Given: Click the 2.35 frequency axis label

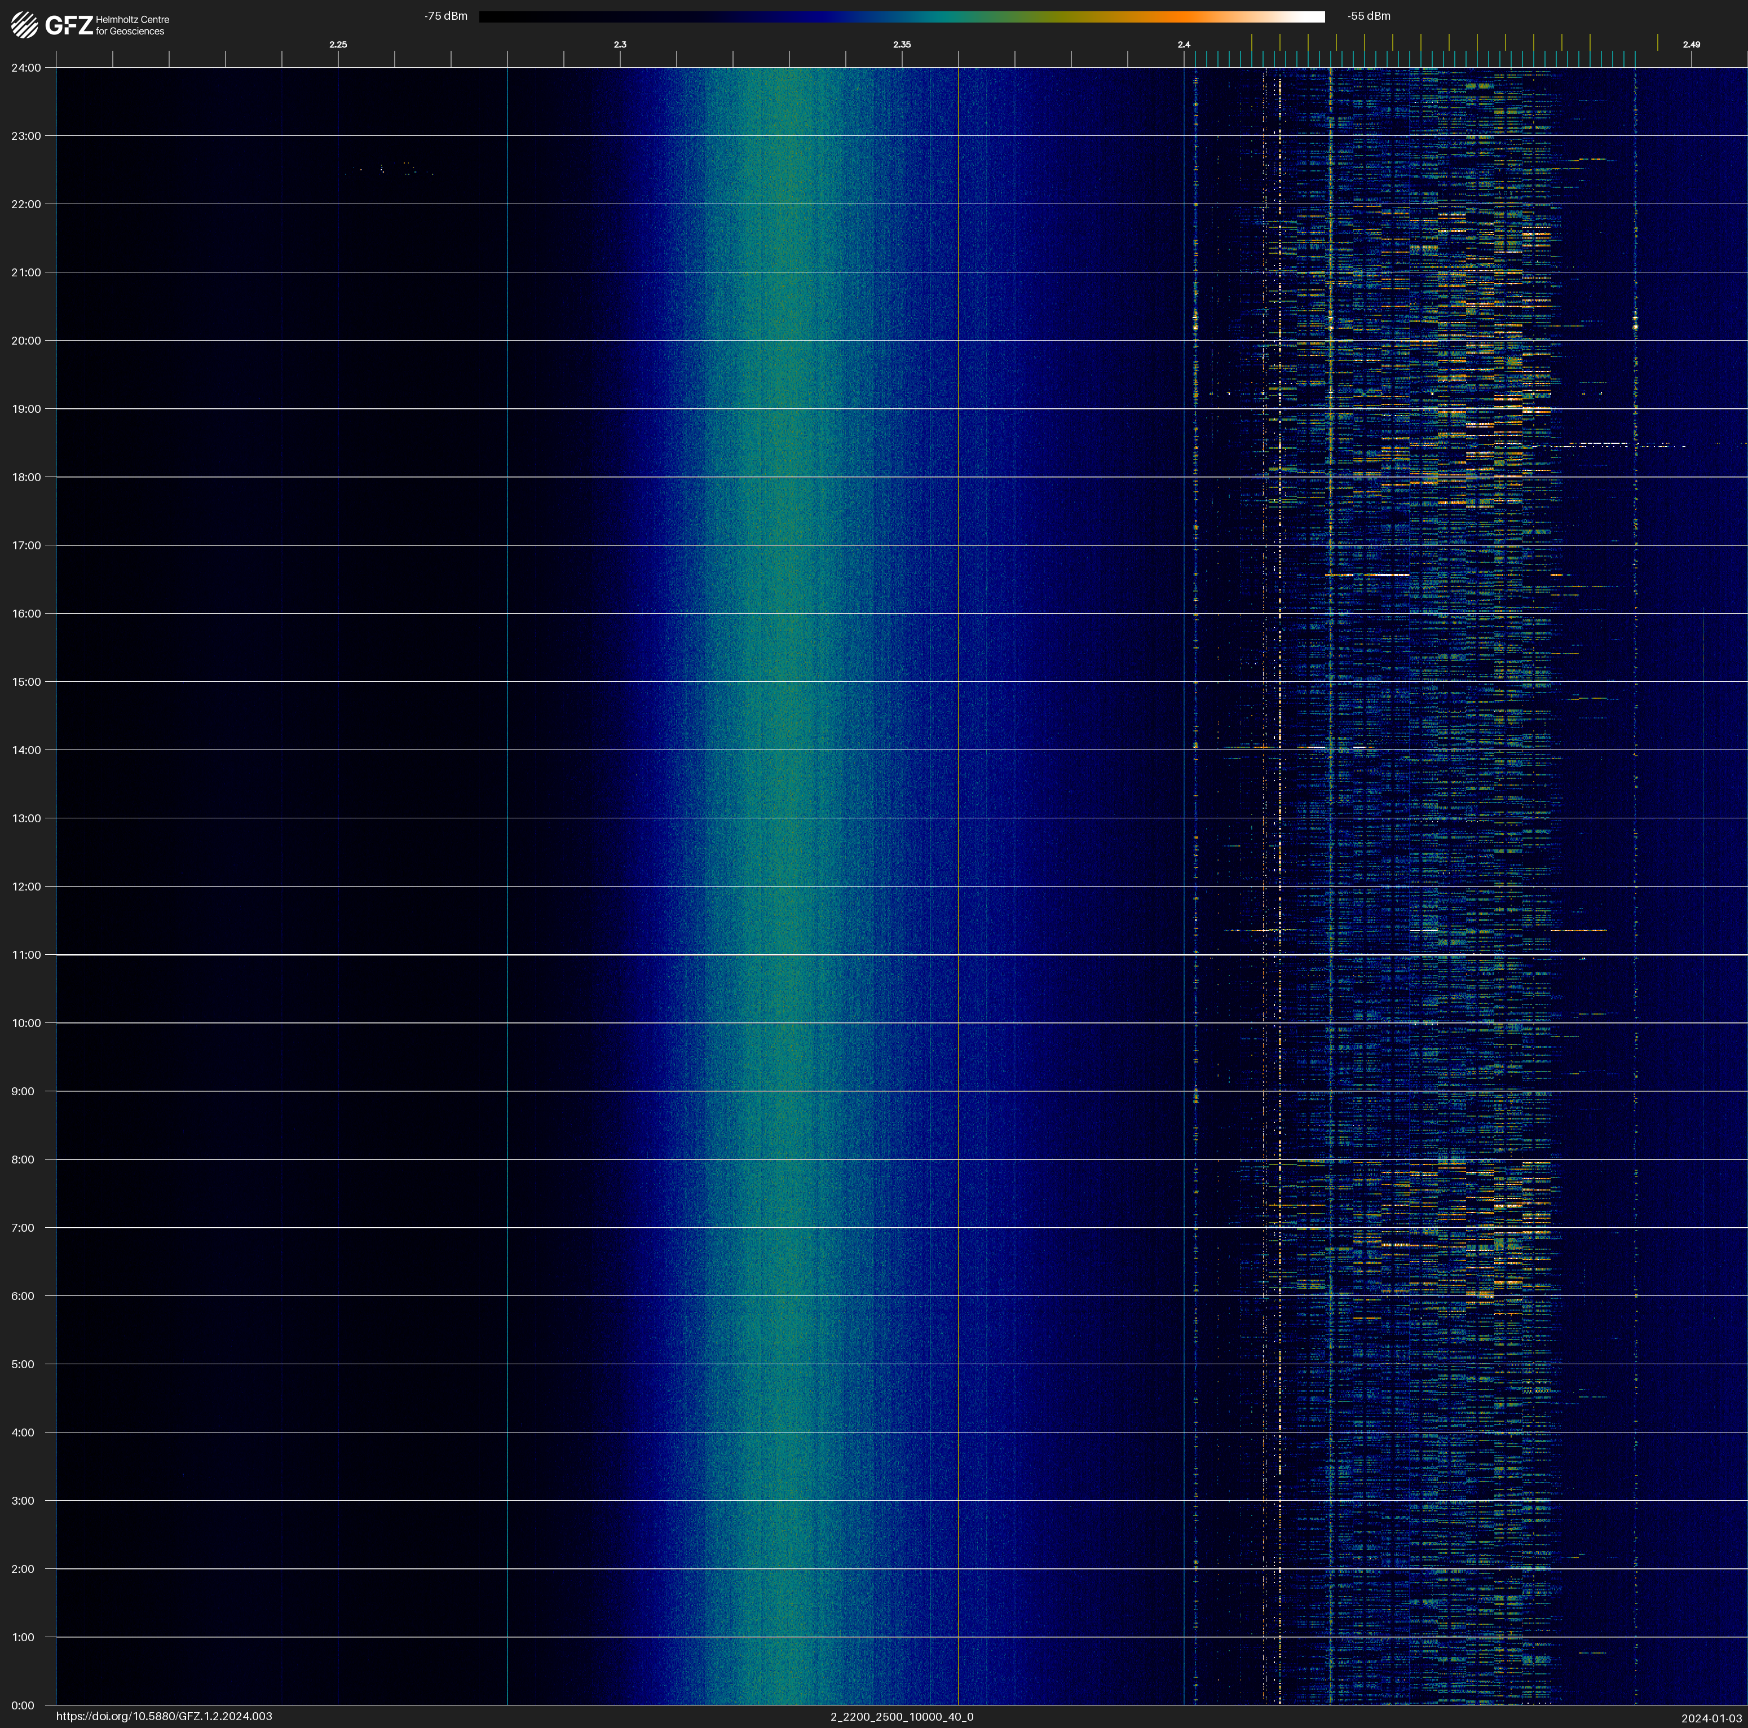Looking at the screenshot, I should pos(901,45).
